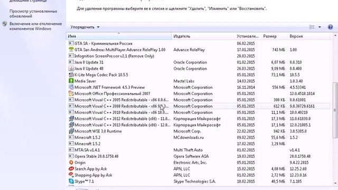Click the Microsoft WSE 3.0 Runtime icon

click(x=71, y=131)
